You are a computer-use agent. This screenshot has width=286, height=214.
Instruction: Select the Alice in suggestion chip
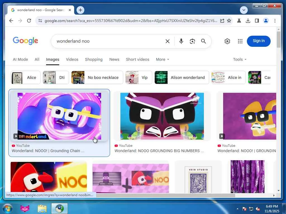point(228,77)
